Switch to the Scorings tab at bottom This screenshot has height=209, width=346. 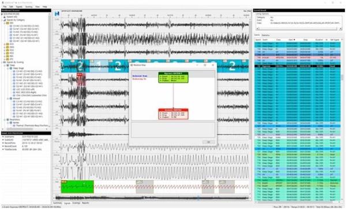pyautogui.click(x=76, y=203)
